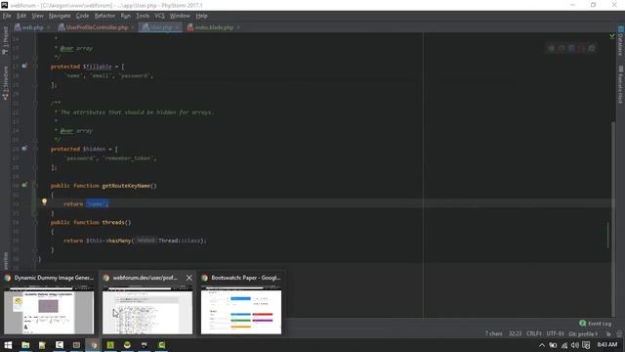Click the battery icon in system tray
This screenshot has height=352, width=625.
pos(553,345)
